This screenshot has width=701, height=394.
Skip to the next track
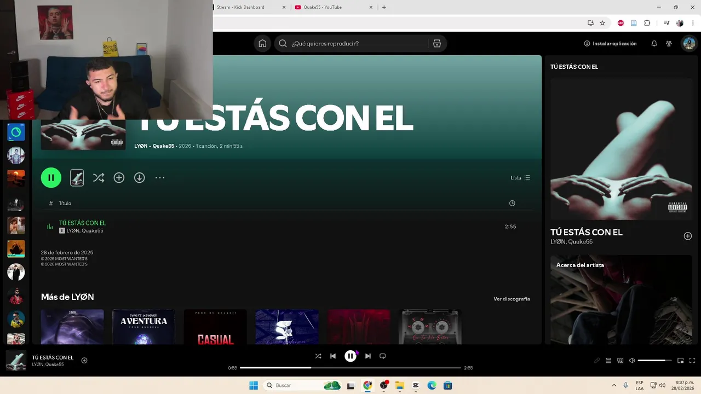pos(368,356)
